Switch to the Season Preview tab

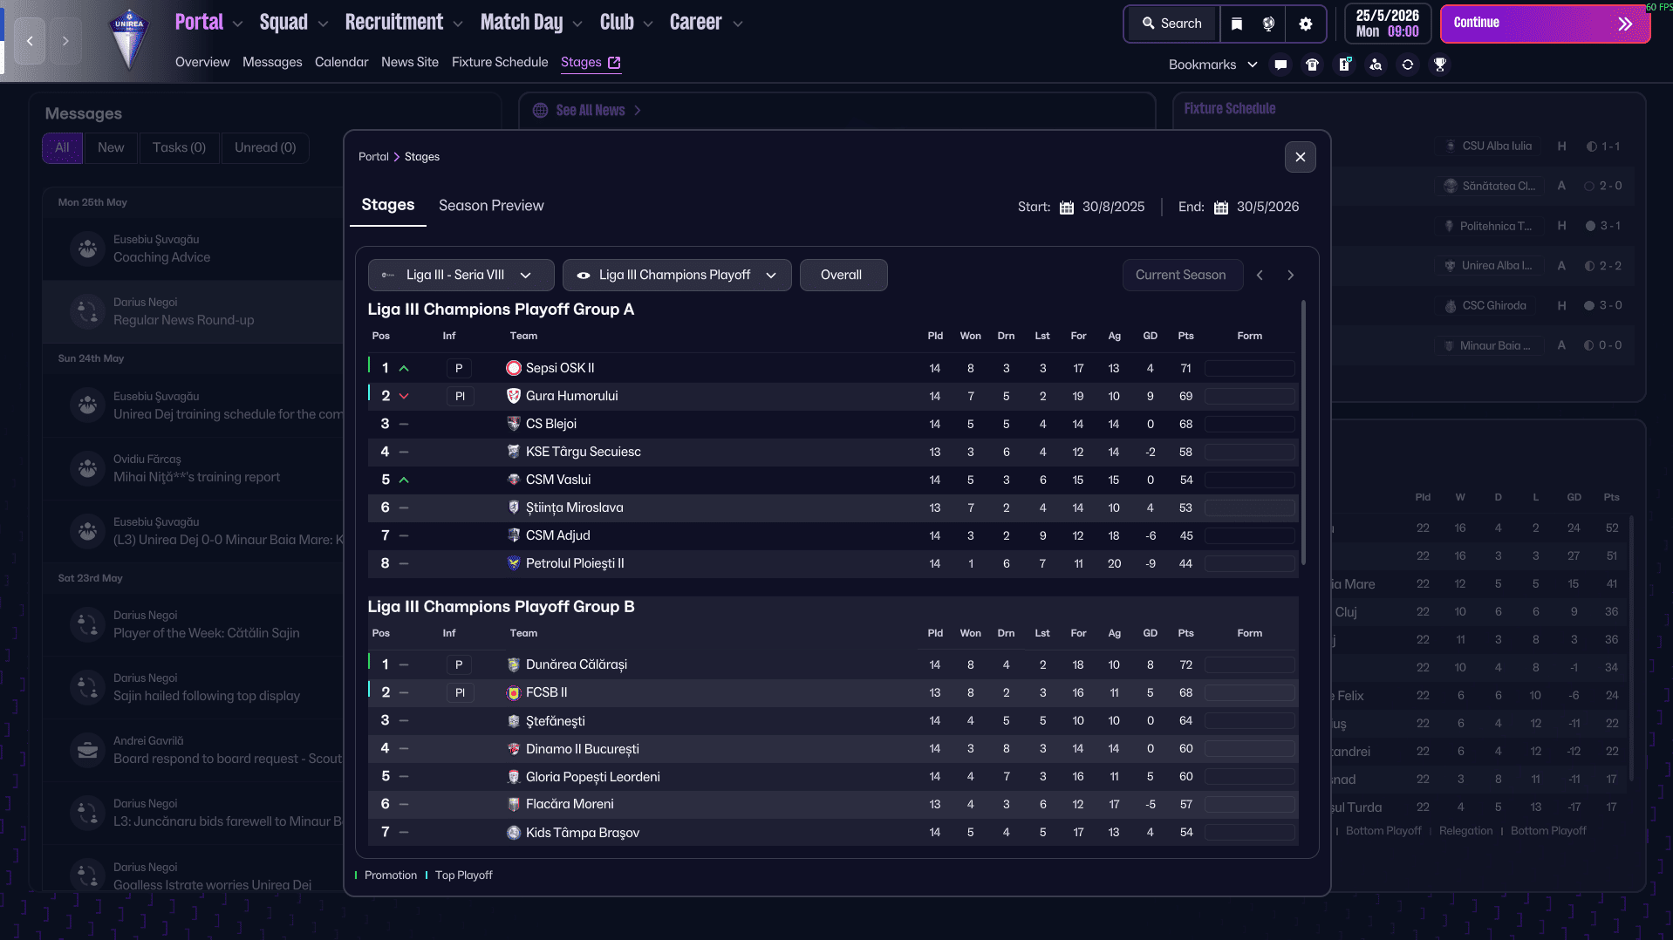click(491, 206)
